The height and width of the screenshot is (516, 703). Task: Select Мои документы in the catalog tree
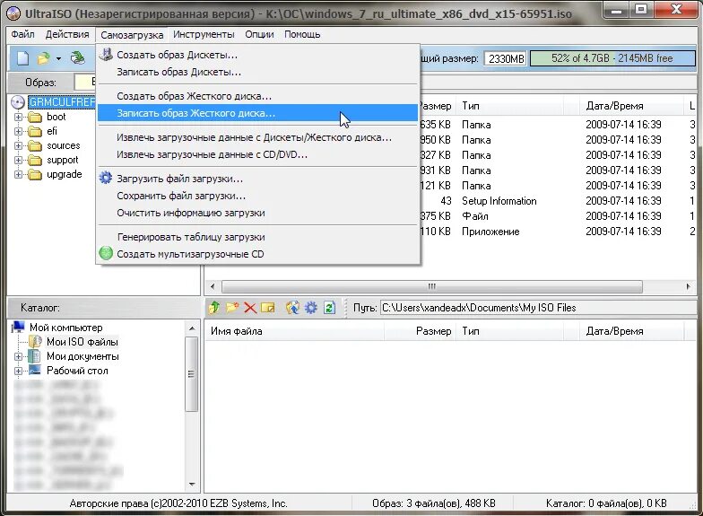pyautogui.click(x=82, y=356)
